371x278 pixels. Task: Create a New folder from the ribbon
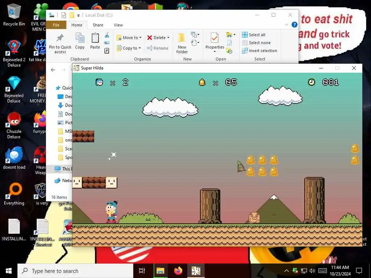point(182,43)
